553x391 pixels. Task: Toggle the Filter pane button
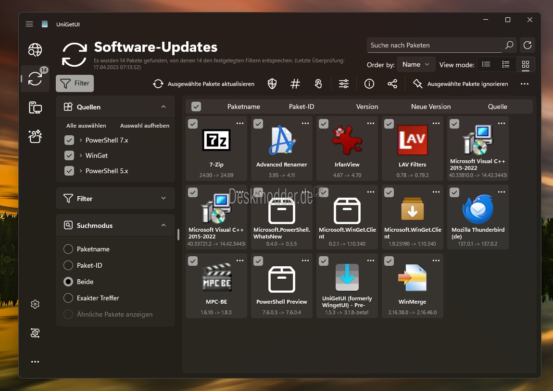click(x=75, y=83)
